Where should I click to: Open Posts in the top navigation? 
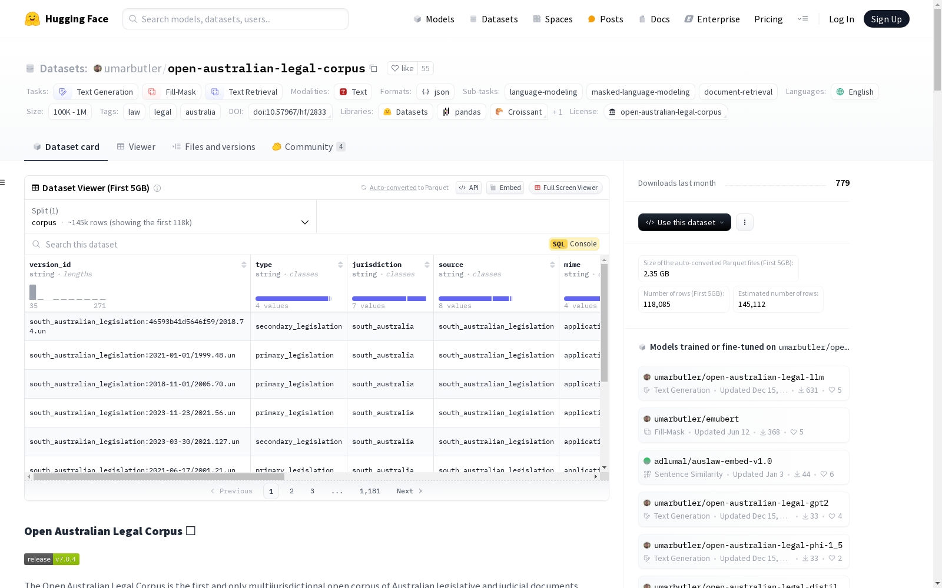tap(605, 19)
